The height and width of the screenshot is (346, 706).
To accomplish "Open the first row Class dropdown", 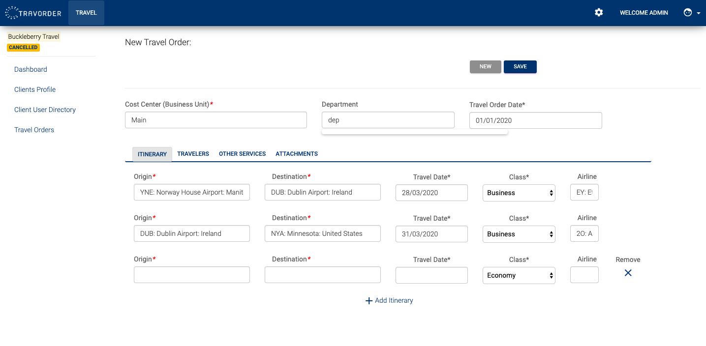I will (x=519, y=193).
